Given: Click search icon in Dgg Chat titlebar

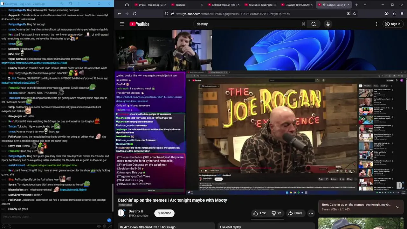Looking at the screenshot, I should (x=61, y=4).
